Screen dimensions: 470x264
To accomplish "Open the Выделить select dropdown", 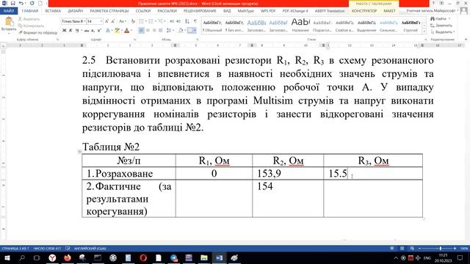I will (x=442, y=32).
